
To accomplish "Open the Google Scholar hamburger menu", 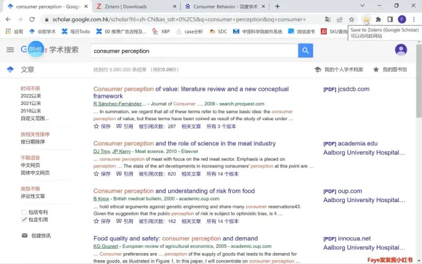I will (x=10, y=50).
